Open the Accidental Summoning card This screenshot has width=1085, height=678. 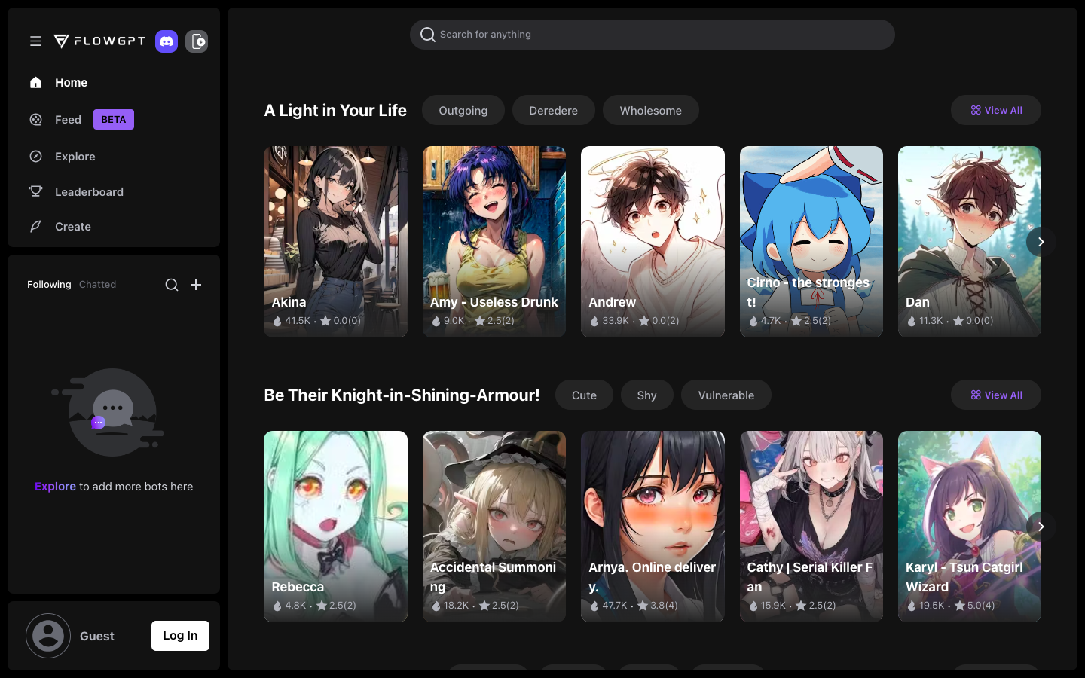tap(494, 527)
